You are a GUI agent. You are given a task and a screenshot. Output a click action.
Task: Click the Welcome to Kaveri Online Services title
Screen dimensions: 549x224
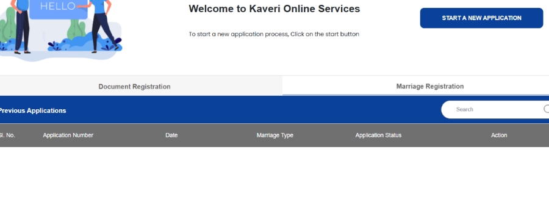coord(274,9)
